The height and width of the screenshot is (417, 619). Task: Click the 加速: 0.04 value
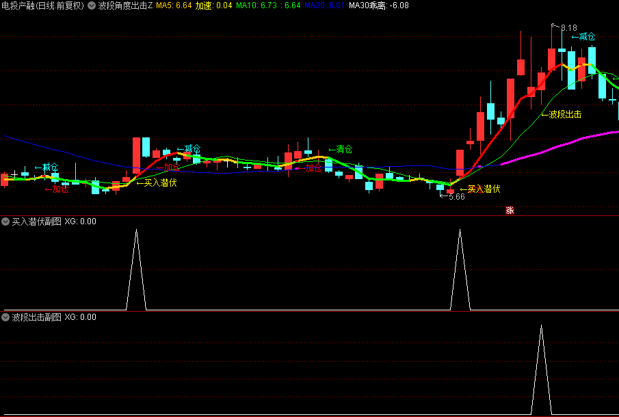pos(214,5)
